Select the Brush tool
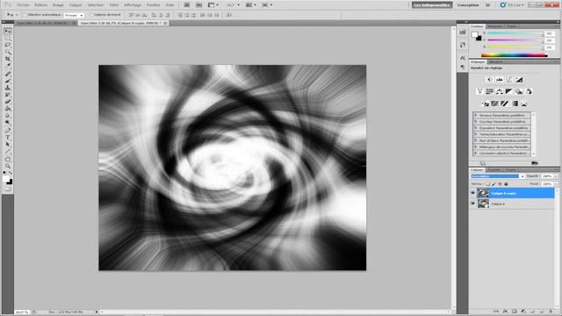562x316 pixels. coord(8,81)
